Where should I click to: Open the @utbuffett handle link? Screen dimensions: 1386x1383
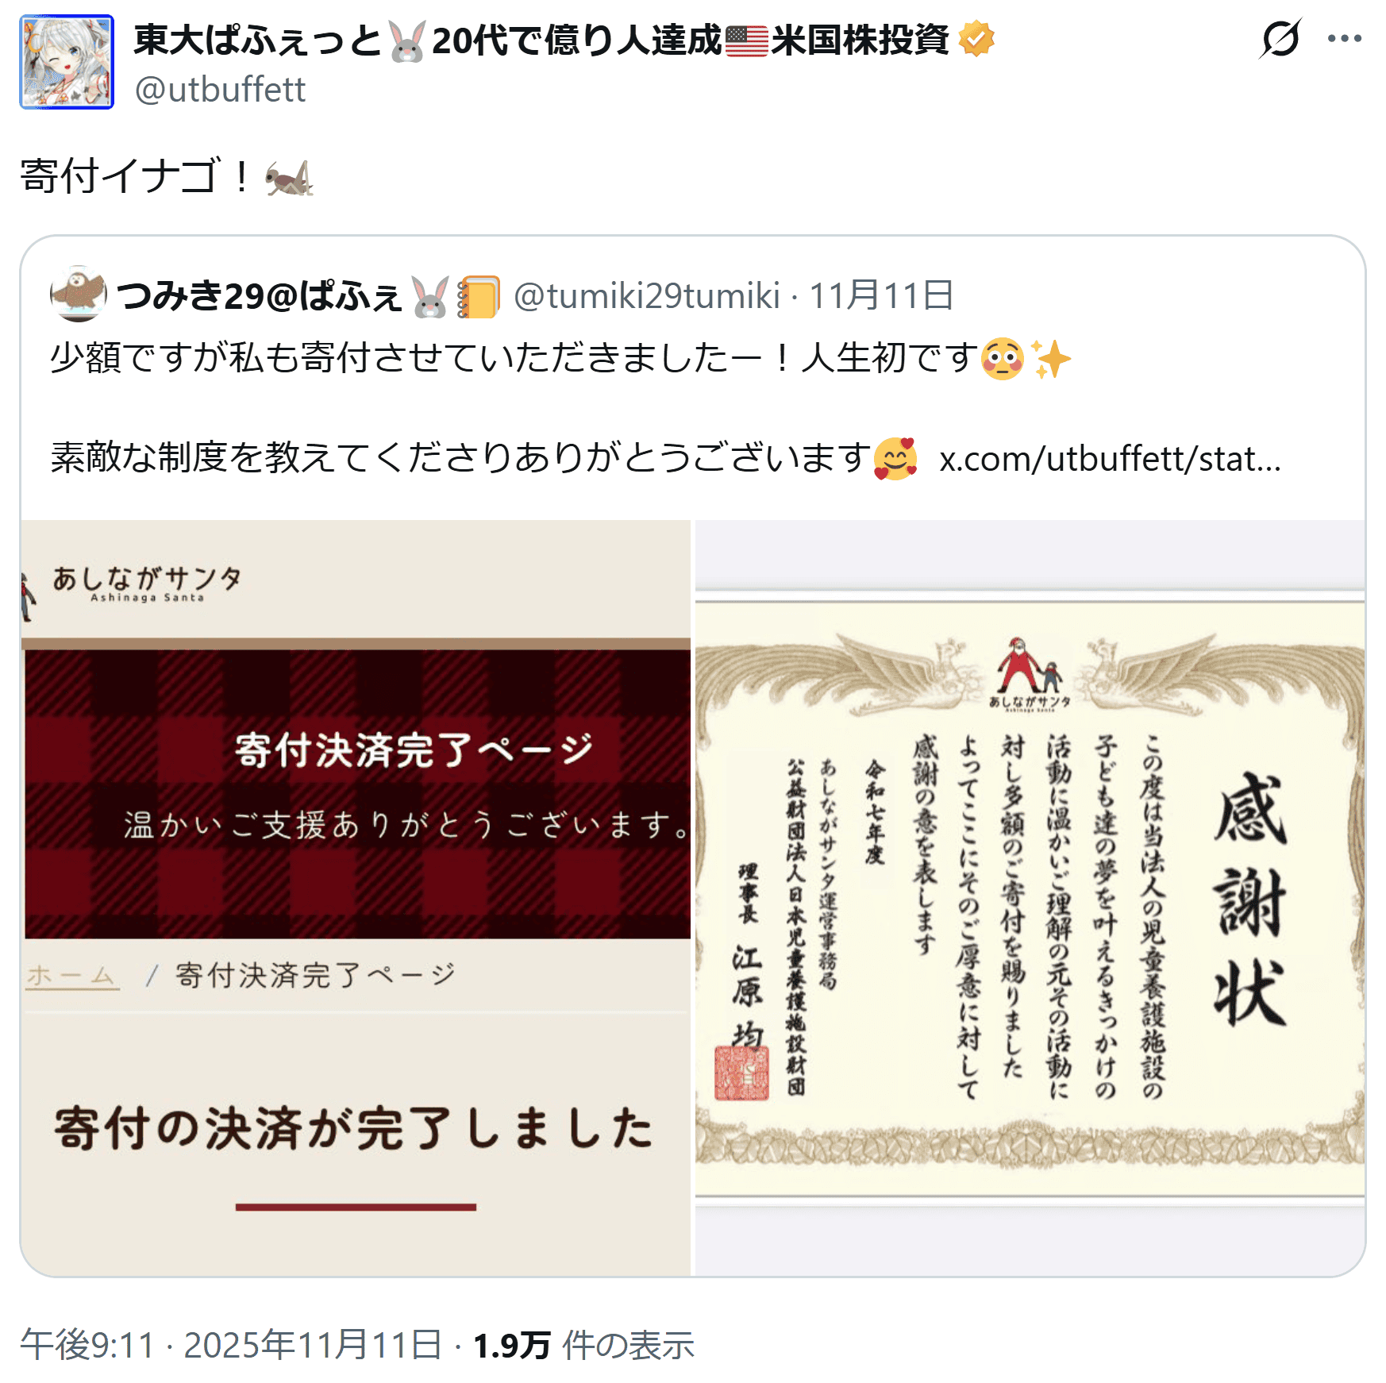pos(220,90)
